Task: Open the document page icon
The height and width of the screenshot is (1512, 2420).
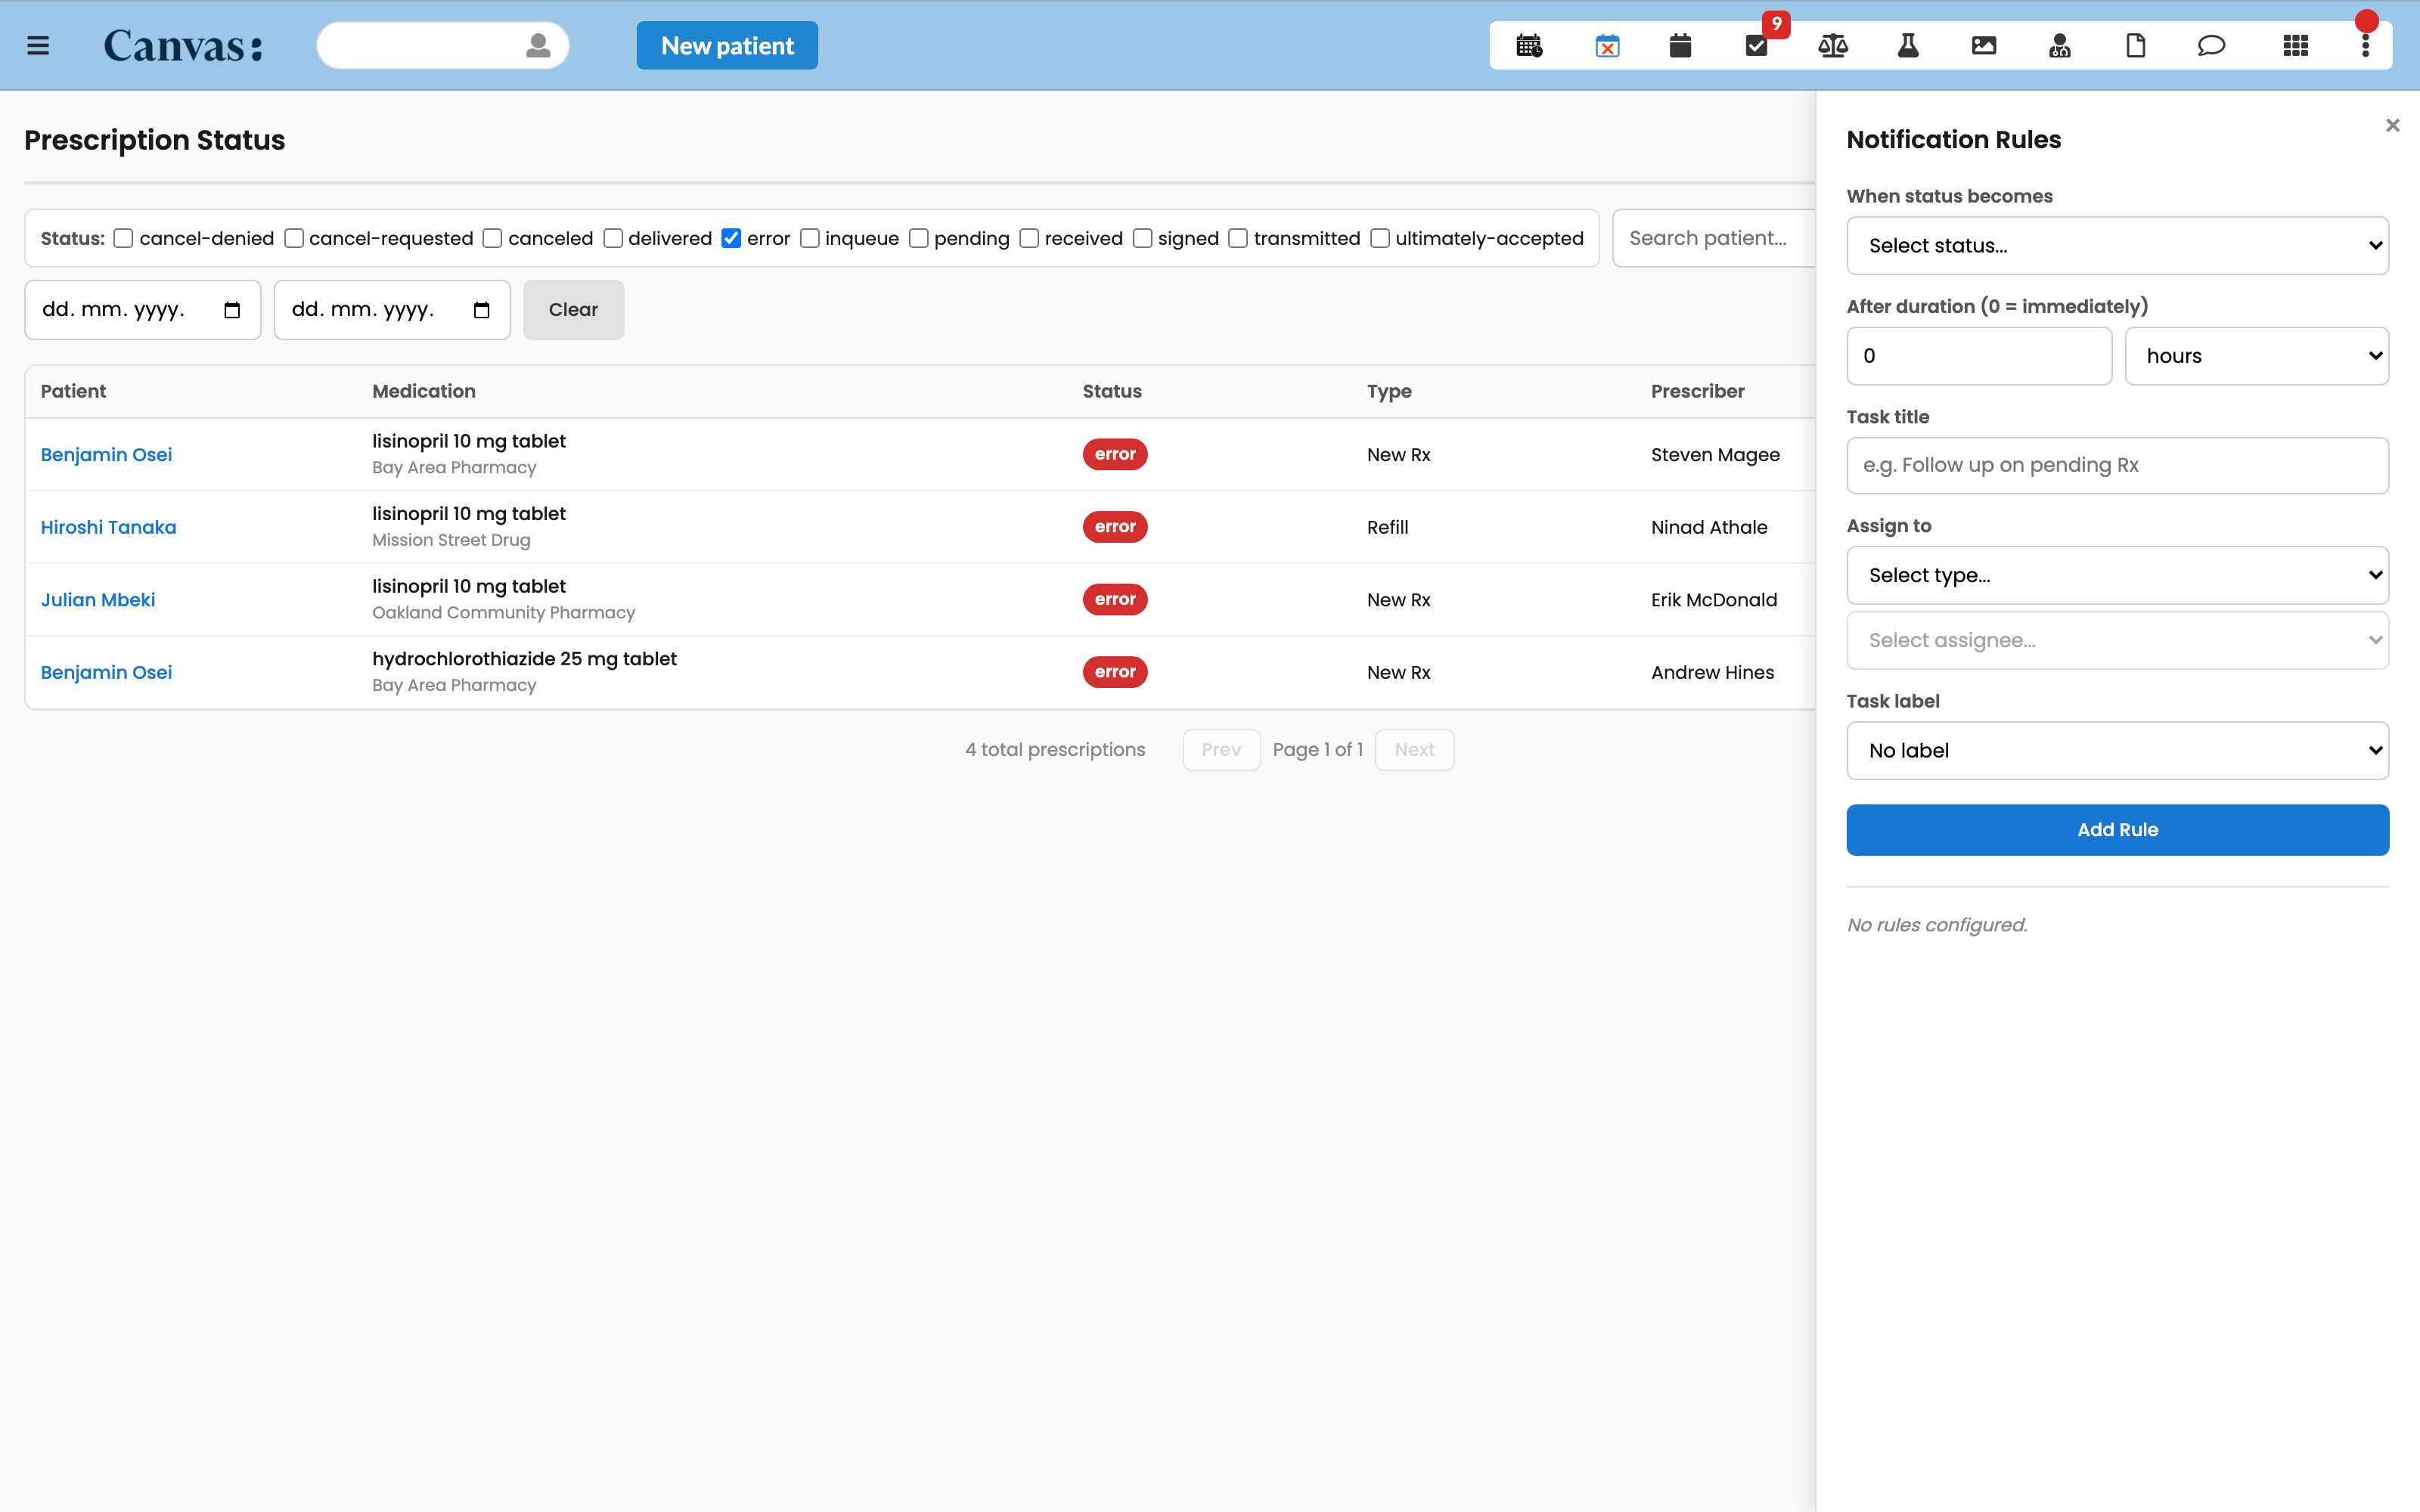Action: 2136,46
